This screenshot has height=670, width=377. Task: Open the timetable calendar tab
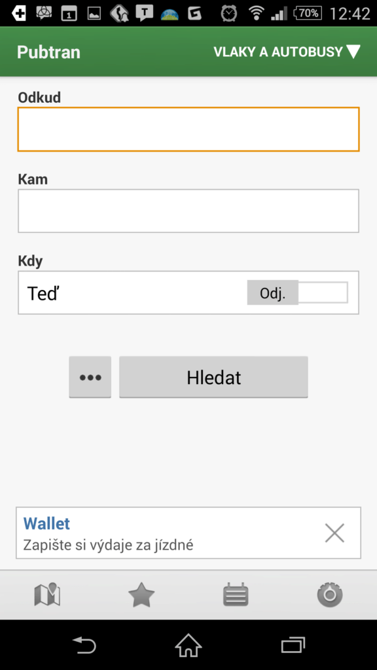tap(236, 595)
